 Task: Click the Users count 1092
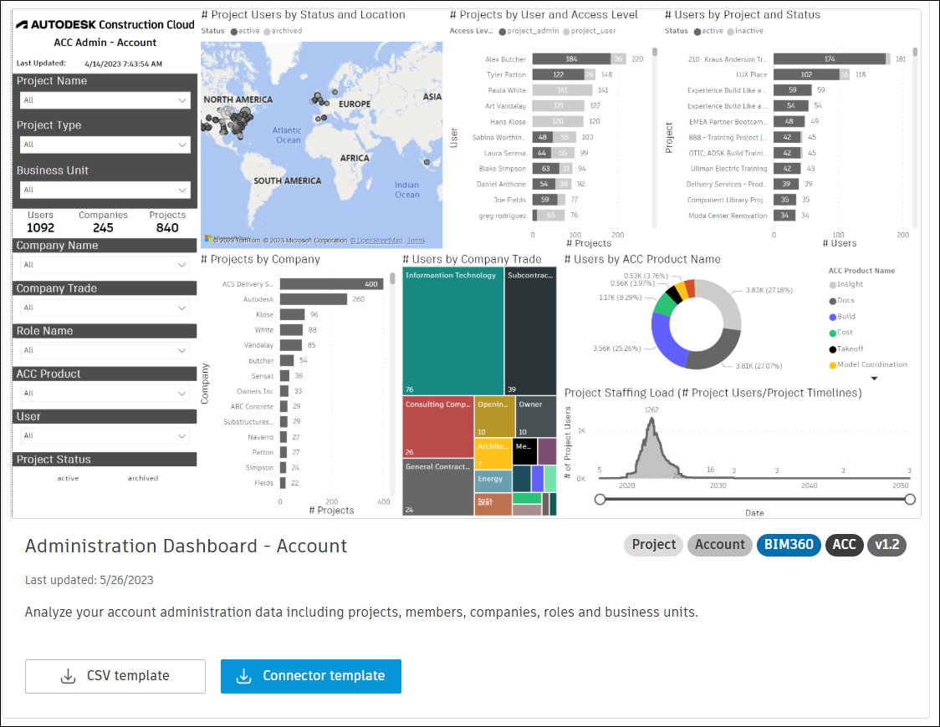tap(40, 227)
